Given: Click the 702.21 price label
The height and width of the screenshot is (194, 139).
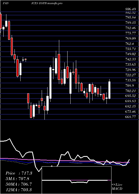Looking at the screenshot, I should click(x=130, y=91).
